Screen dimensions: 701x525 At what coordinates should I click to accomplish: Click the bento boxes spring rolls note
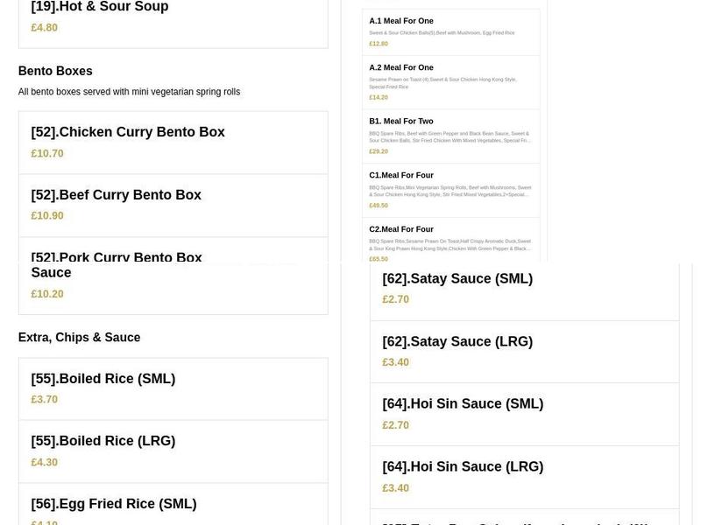129,92
